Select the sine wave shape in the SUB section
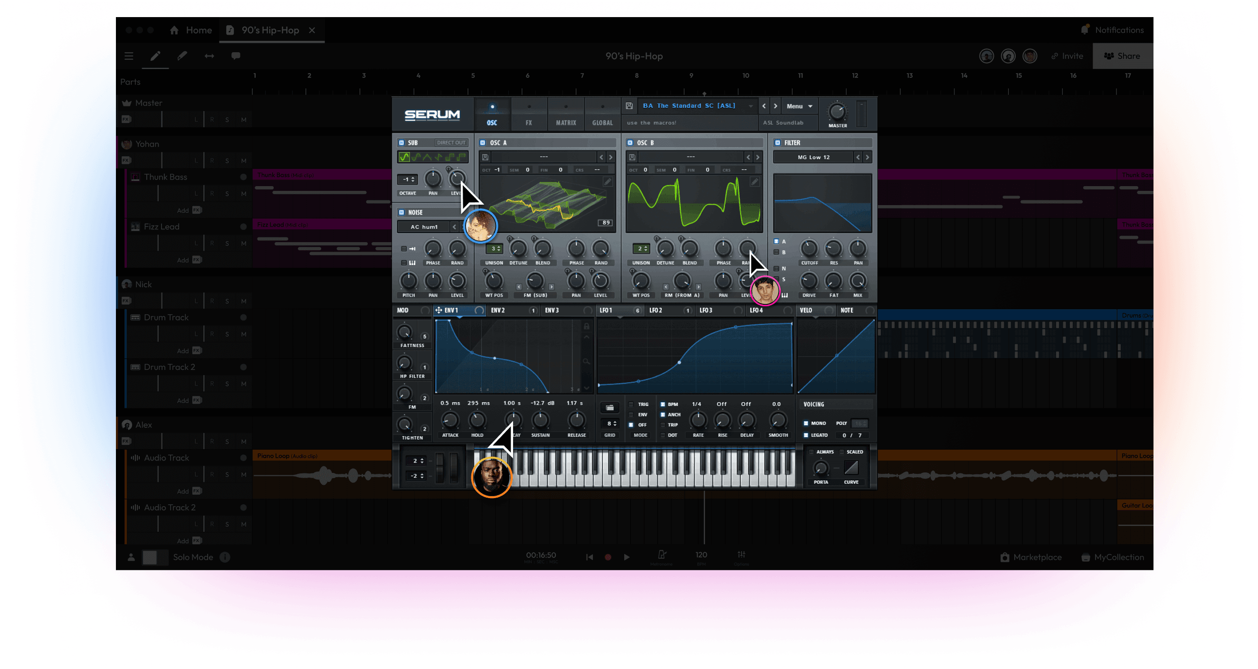 pyautogui.click(x=405, y=157)
